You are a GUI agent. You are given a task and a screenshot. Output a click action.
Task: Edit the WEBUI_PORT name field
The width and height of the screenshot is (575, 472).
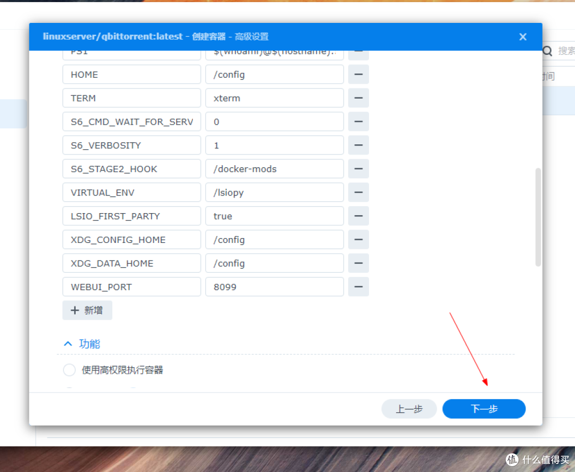tap(132, 287)
